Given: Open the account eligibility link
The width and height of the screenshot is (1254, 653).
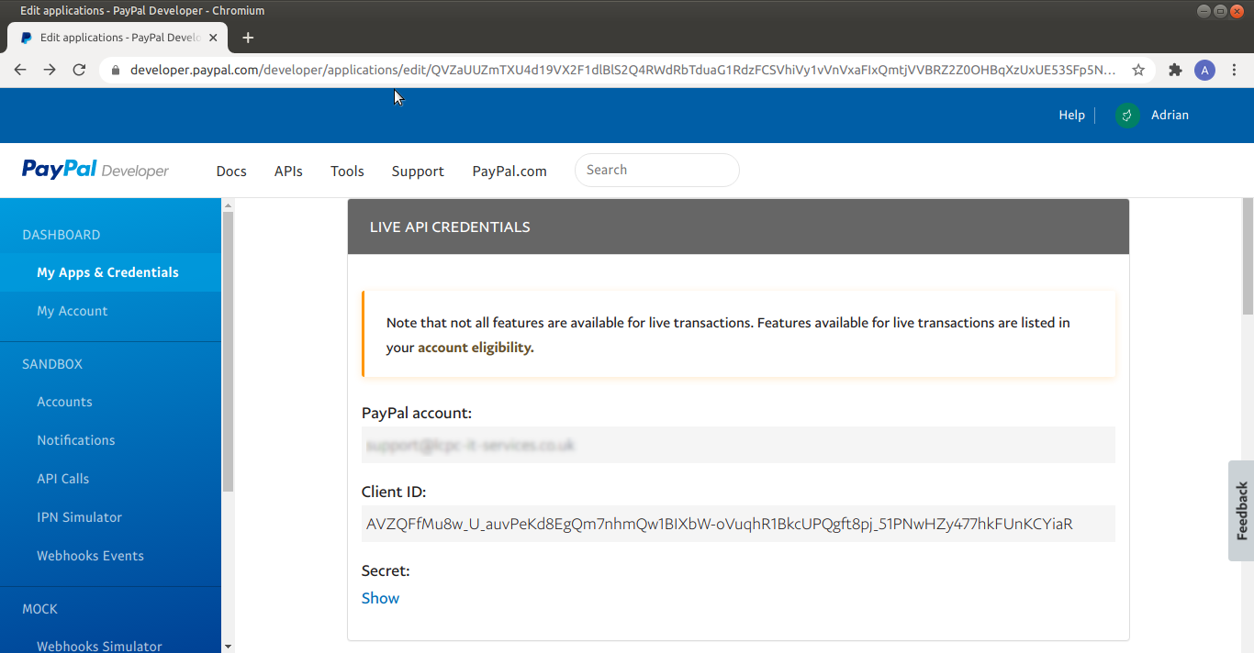Looking at the screenshot, I should [x=476, y=348].
